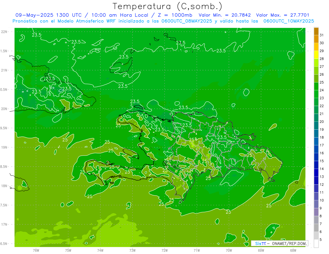Viewport: 329px width, 254px height.
Task: Click the '22N' latitude axis label
Action: pos(4,32)
